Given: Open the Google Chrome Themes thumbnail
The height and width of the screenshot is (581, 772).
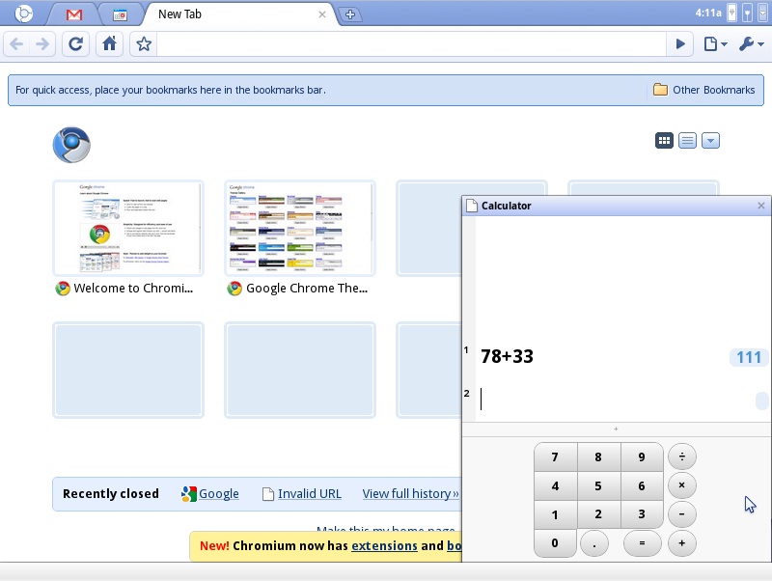Looking at the screenshot, I should click(x=300, y=228).
